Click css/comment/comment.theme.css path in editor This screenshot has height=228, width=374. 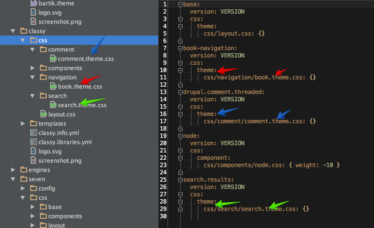coord(255,121)
